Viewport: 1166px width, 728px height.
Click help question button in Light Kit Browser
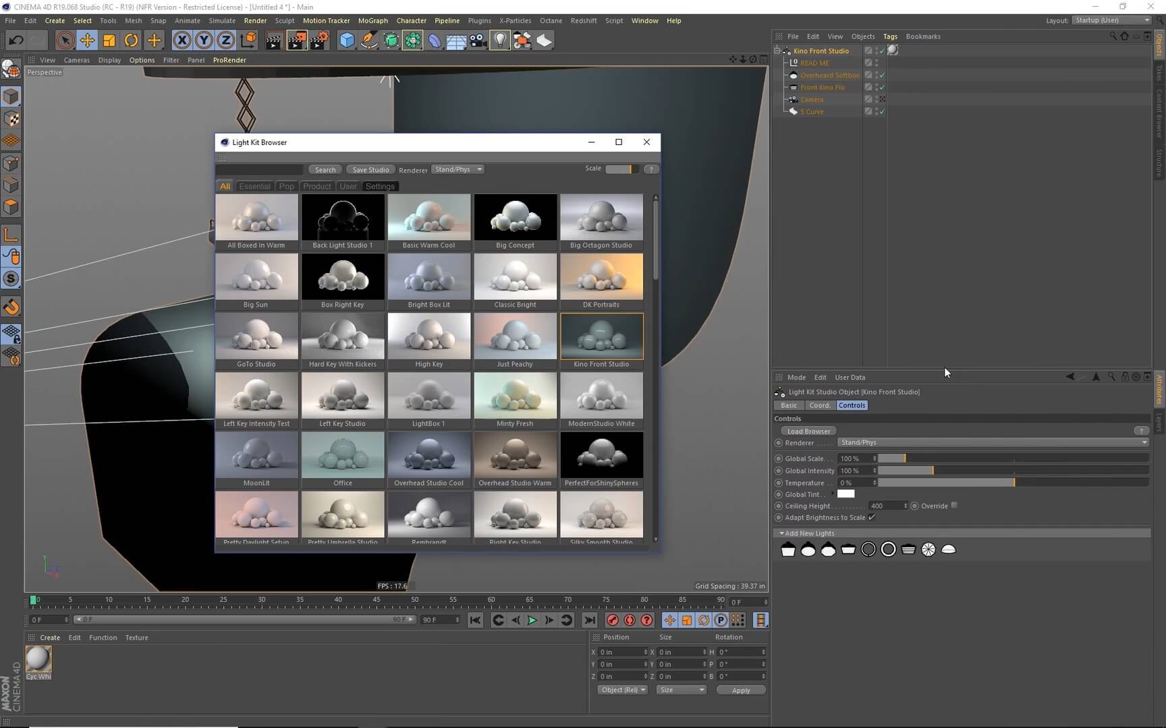[651, 169]
